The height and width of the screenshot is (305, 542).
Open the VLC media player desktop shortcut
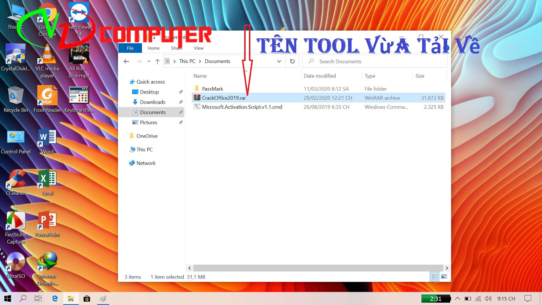tap(47, 61)
